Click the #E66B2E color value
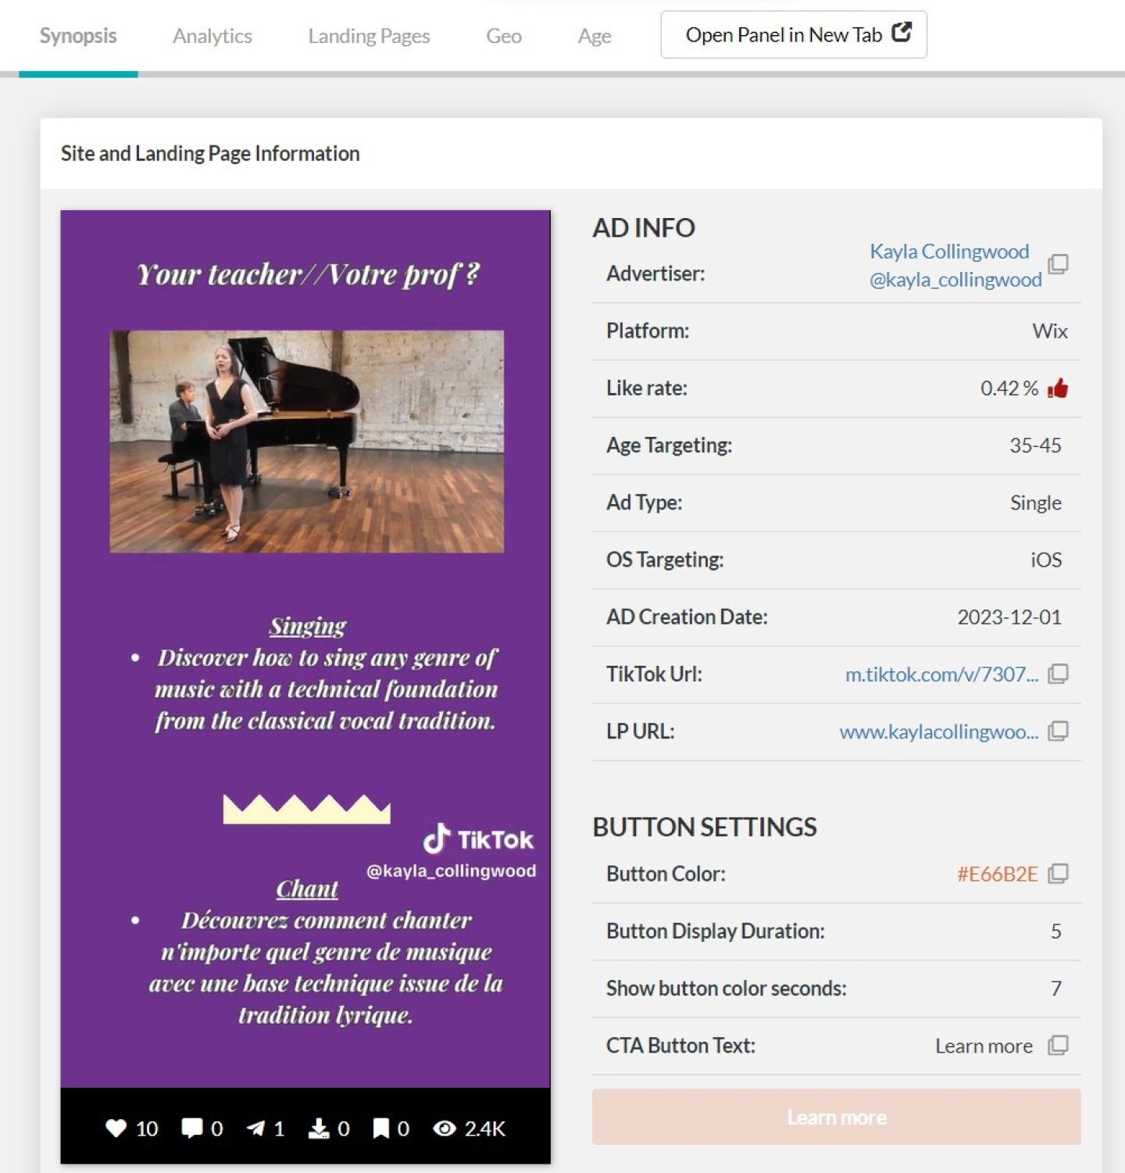Screen dimensions: 1125x1173 click(x=997, y=874)
